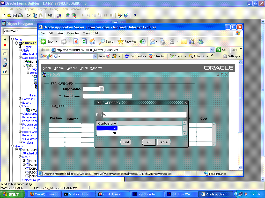
Task: Click Settings button on Google toolbar
Action: click(232, 56)
